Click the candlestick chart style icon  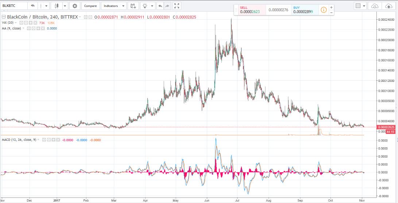[x=57, y=6]
